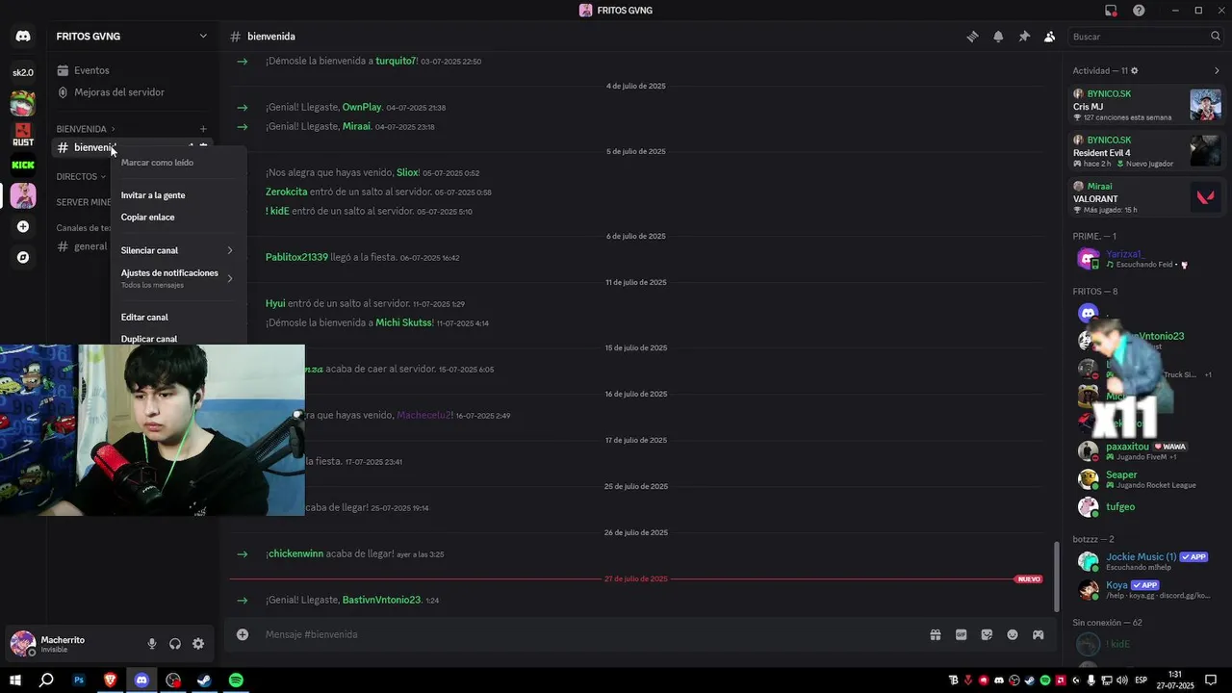1232x693 pixels.
Task: Open Miraai VALORANT activity card
Action: click(x=1147, y=197)
